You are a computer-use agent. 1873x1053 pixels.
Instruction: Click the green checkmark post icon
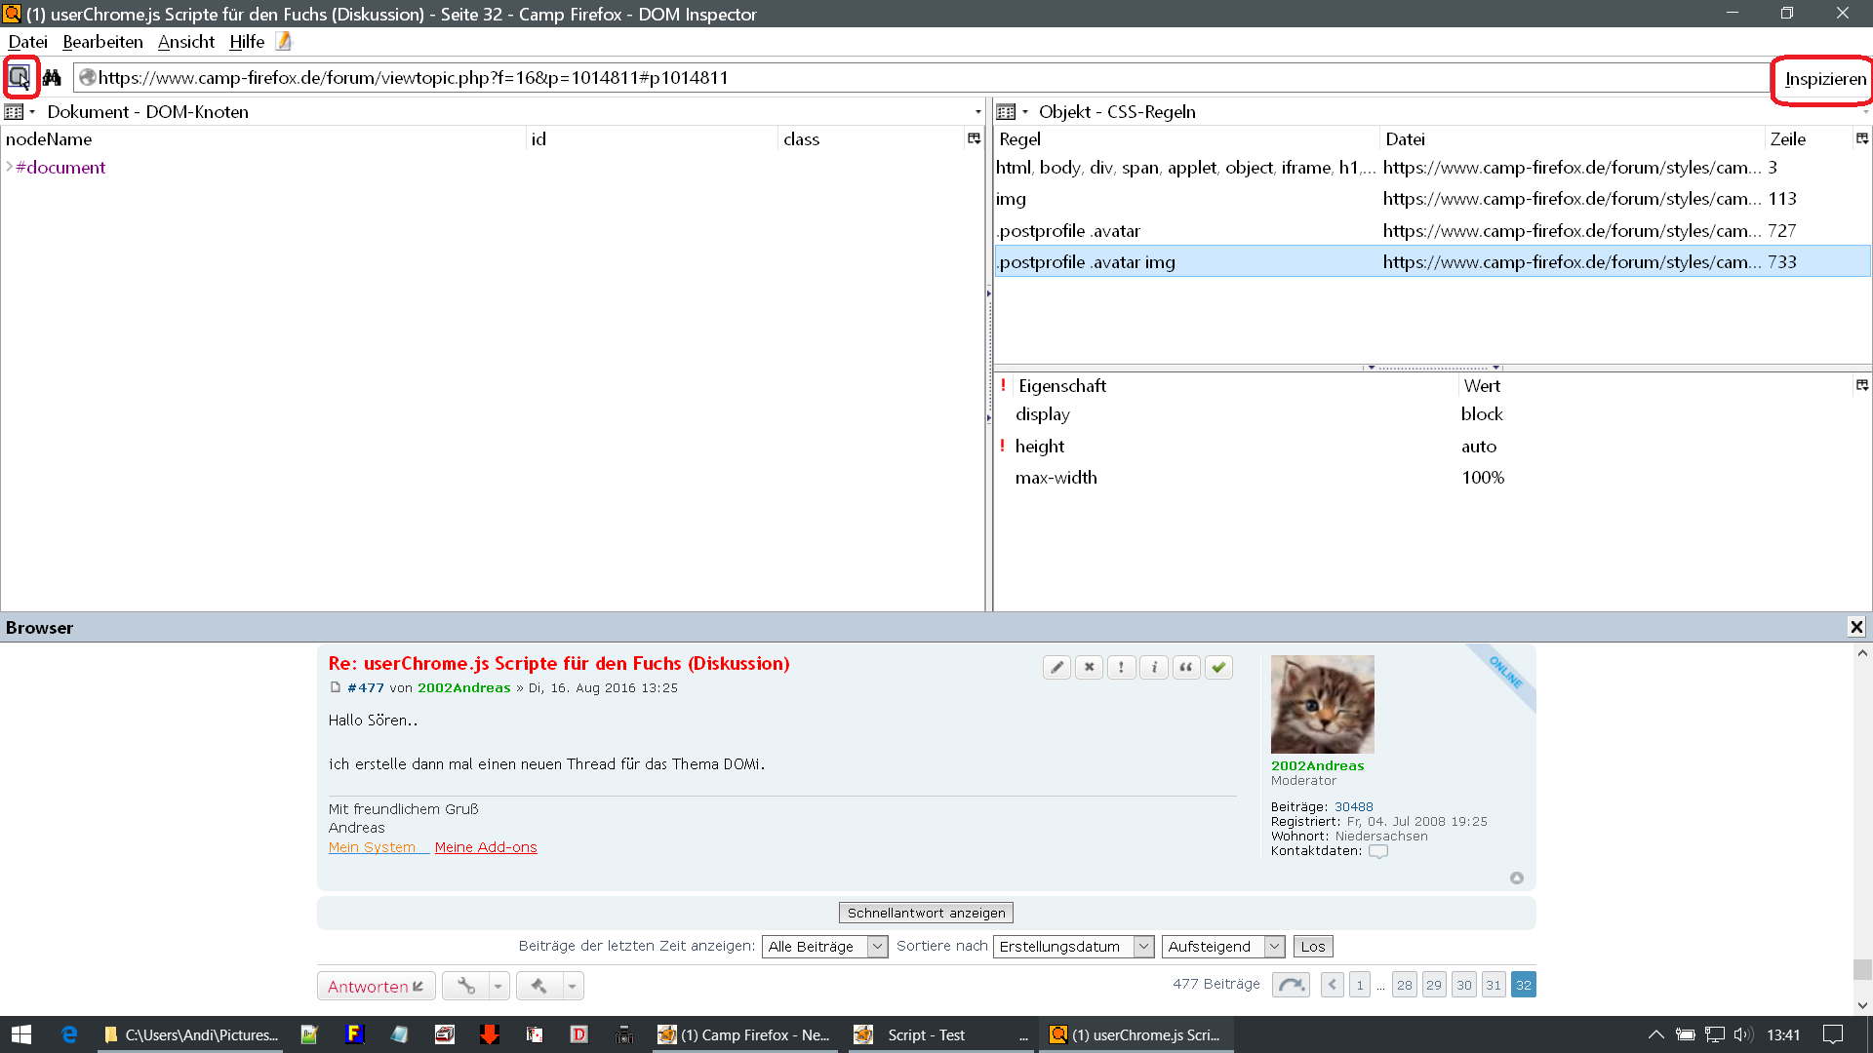(1218, 668)
